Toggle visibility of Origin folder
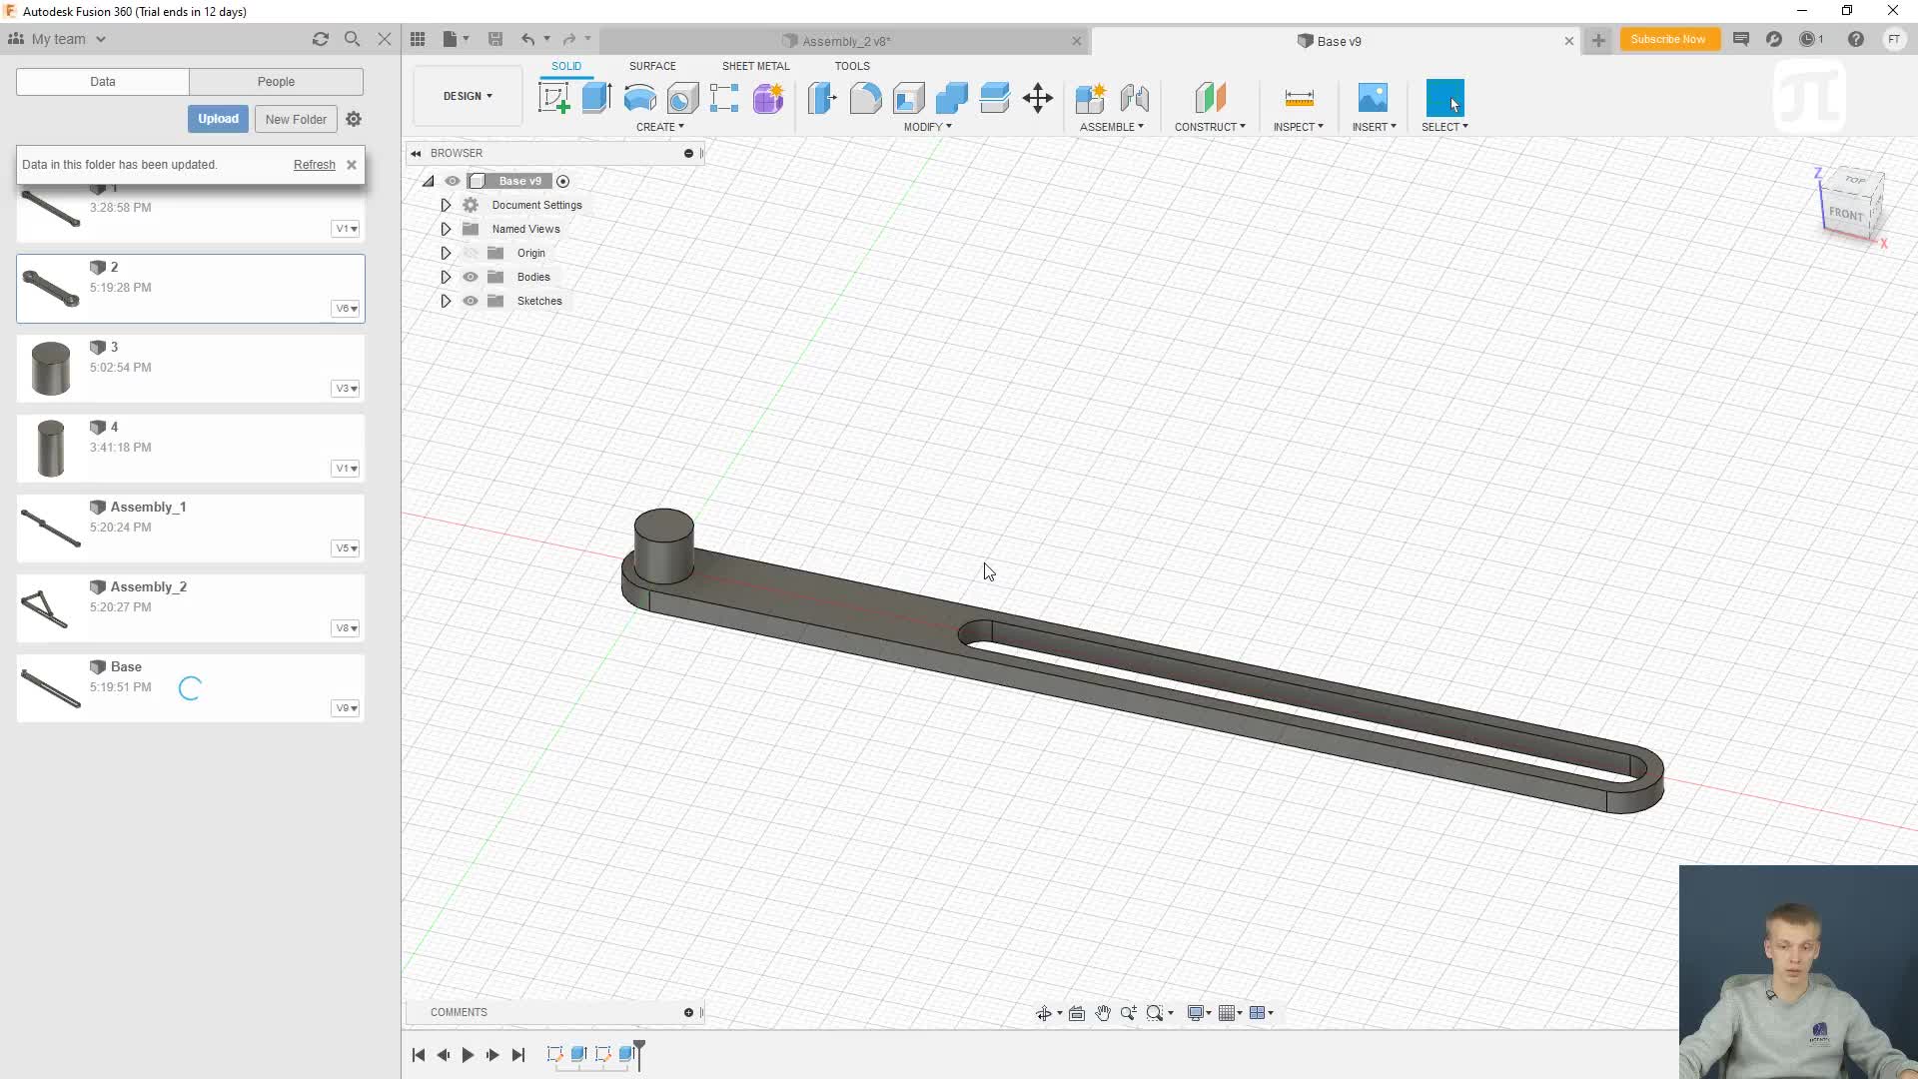This screenshot has height=1079, width=1918. click(x=471, y=253)
